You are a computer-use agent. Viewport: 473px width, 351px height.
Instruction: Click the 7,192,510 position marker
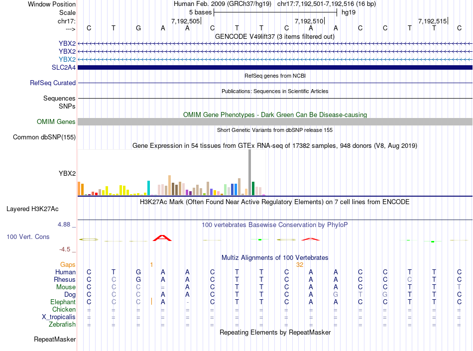coord(309,21)
